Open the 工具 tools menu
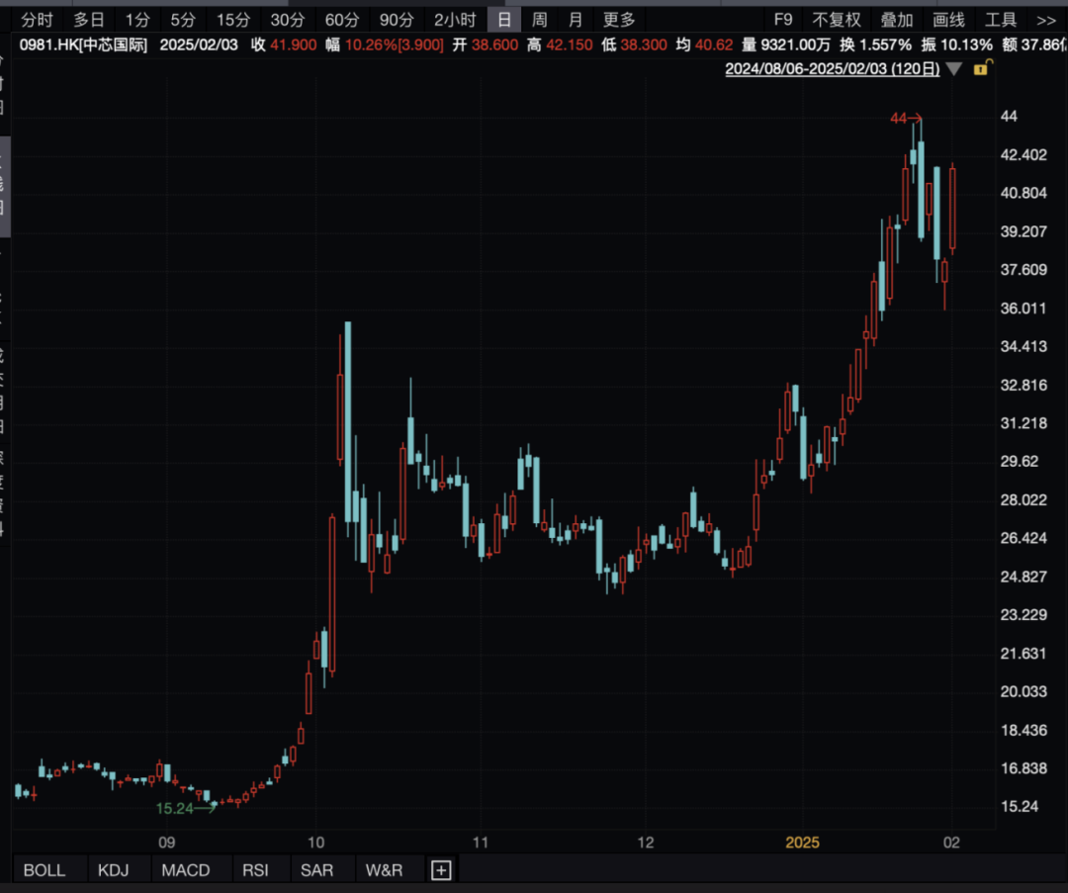 (1001, 20)
